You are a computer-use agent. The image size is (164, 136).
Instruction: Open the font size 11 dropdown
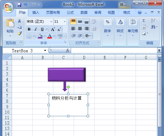65,22
